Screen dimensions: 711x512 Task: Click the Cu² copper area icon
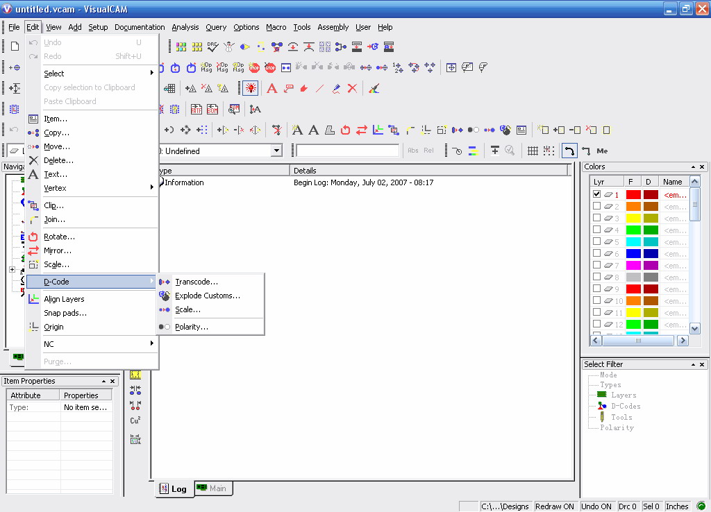(135, 420)
